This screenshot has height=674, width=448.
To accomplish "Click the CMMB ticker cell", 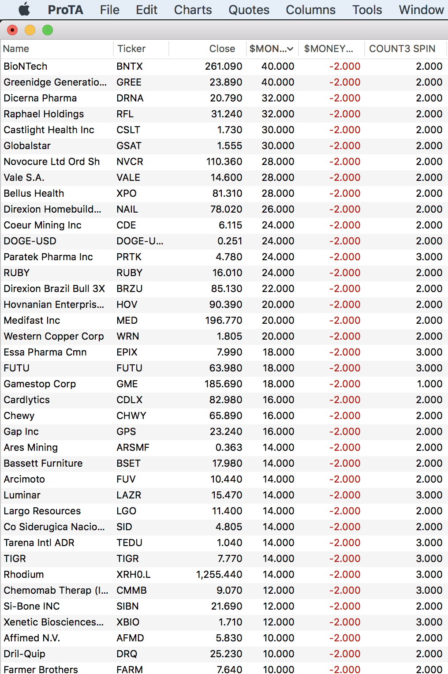I will (x=131, y=590).
